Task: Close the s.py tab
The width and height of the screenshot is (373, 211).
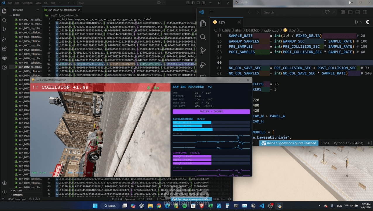Action: (239, 22)
